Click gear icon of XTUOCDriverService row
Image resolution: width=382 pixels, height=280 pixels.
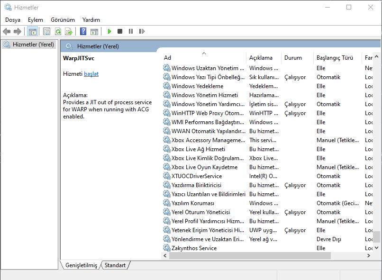167,176
